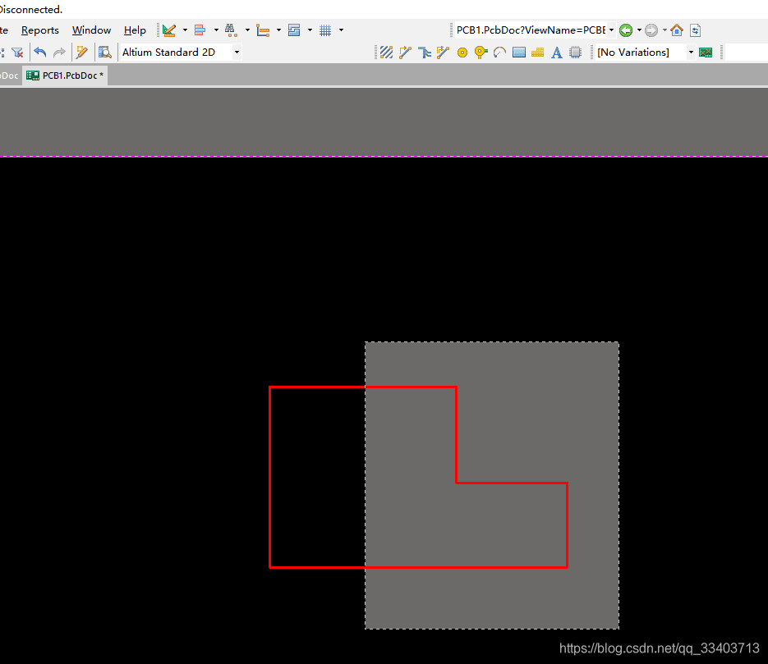Screen dimensions: 768x664
Task: Expand the alignment tools dropdown arrow
Action: pos(216,30)
